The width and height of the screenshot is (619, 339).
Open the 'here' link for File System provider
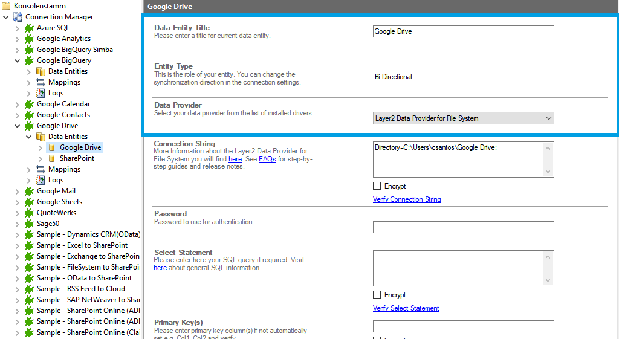(235, 159)
